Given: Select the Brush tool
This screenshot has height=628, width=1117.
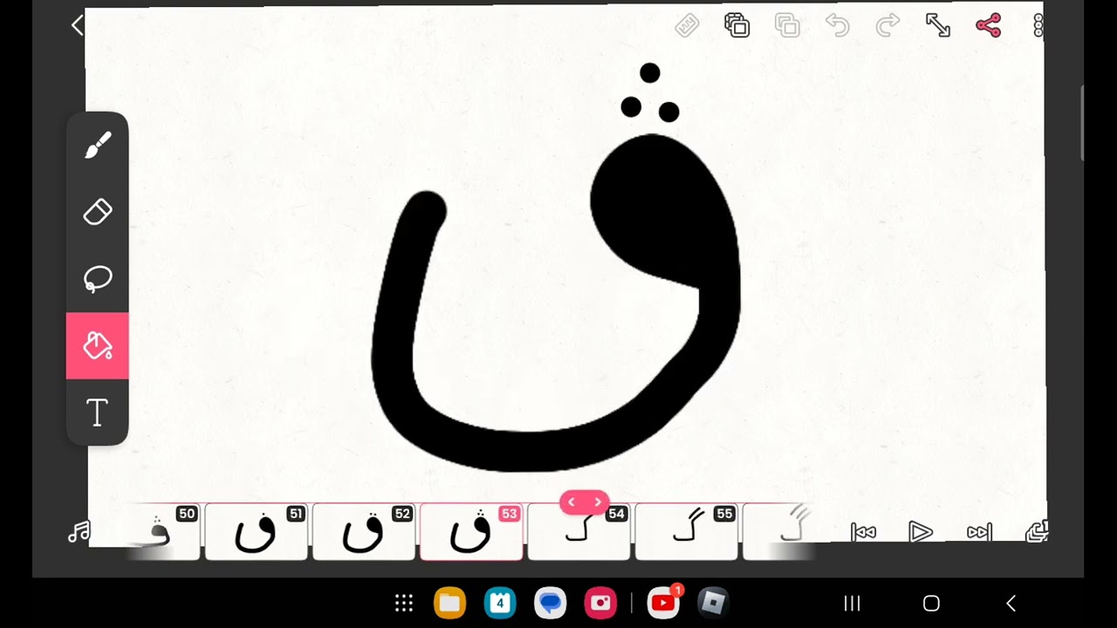Looking at the screenshot, I should coord(98,145).
